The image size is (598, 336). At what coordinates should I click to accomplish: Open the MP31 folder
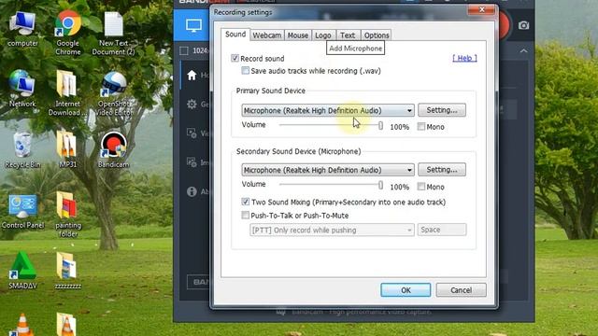pyautogui.click(x=67, y=149)
